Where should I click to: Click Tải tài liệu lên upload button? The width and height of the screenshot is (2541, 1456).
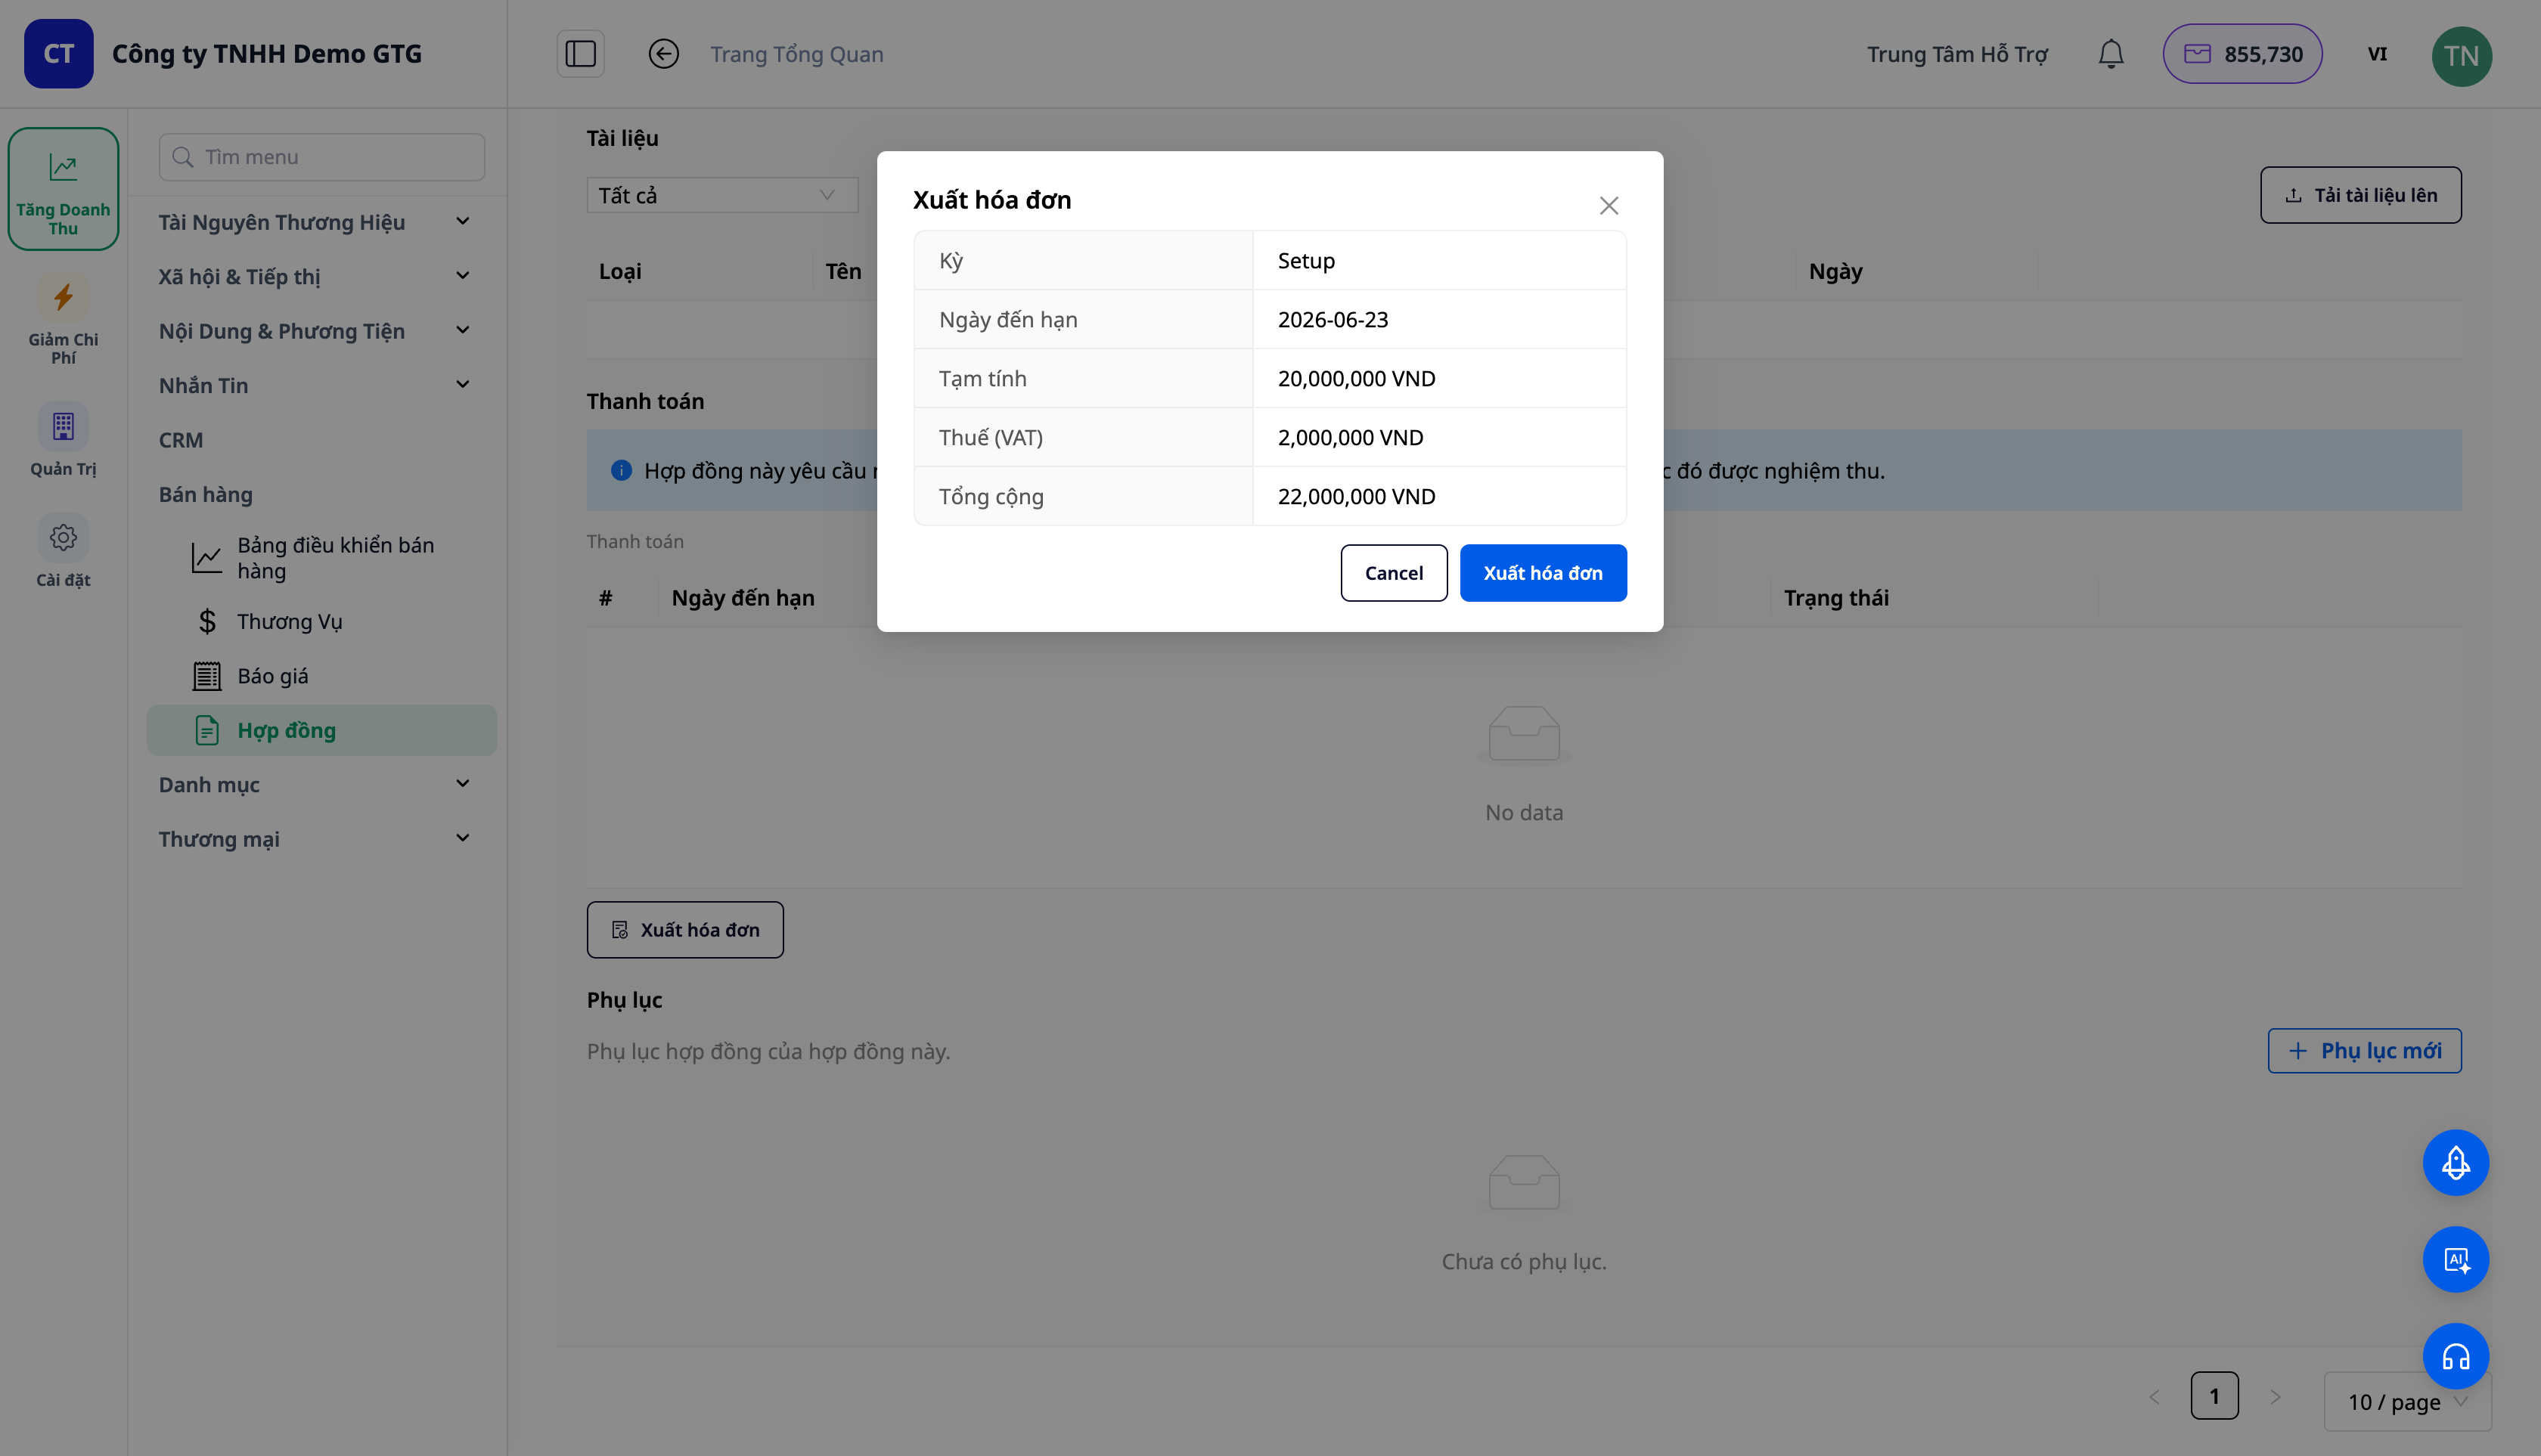tap(2360, 195)
